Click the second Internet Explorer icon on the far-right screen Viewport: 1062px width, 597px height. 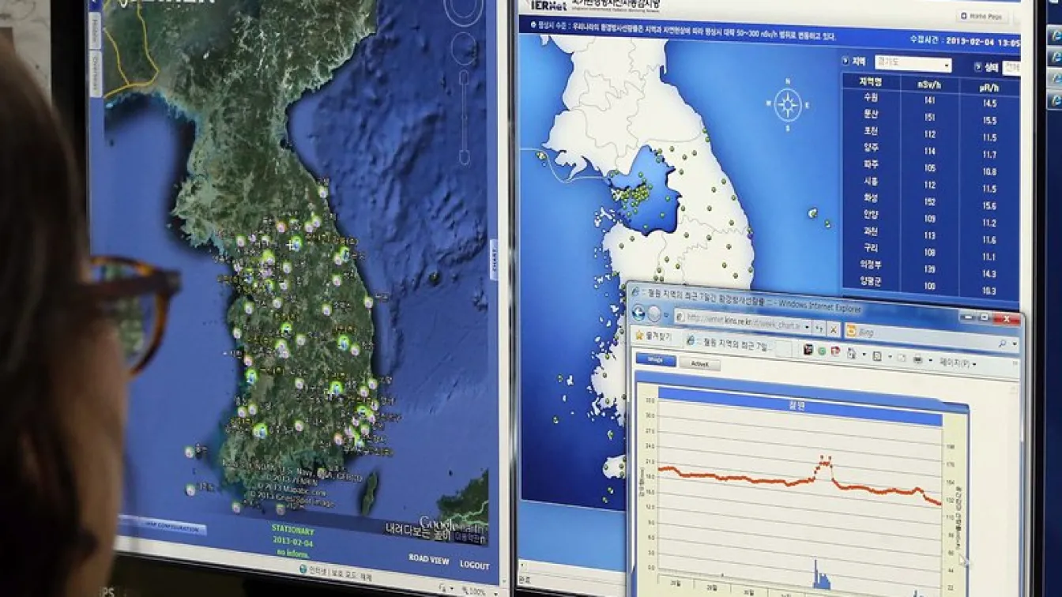[1056, 57]
